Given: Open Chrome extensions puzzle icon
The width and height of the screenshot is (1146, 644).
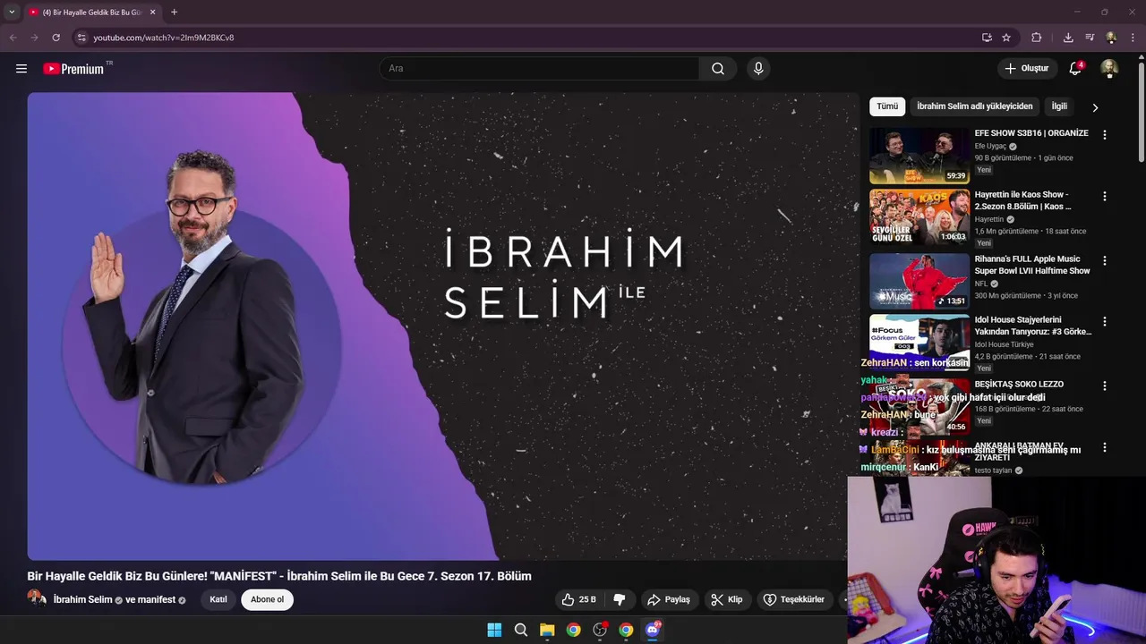Looking at the screenshot, I should tap(1037, 38).
